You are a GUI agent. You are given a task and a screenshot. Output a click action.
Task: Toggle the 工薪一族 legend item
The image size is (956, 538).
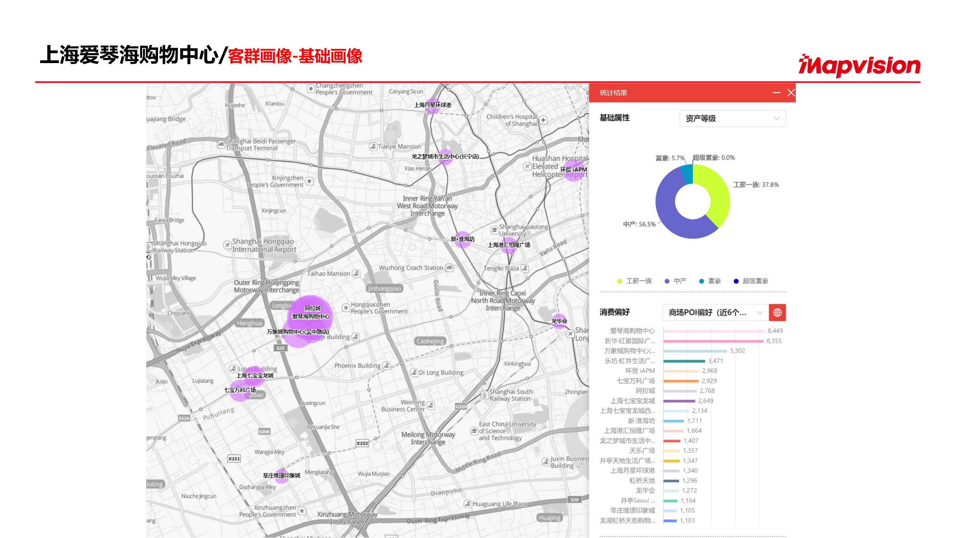[634, 281]
